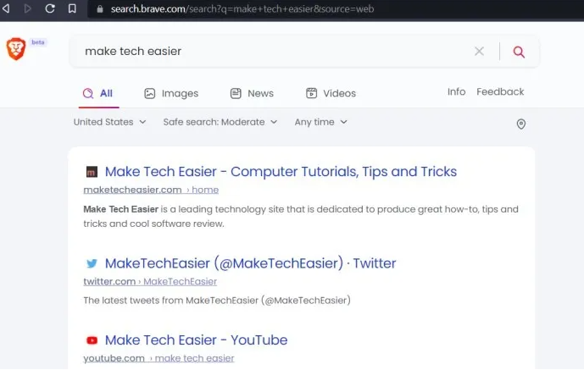Open 'Make Tech Easier - Computer Tutorials' result
This screenshot has width=584, height=370.
pos(281,171)
